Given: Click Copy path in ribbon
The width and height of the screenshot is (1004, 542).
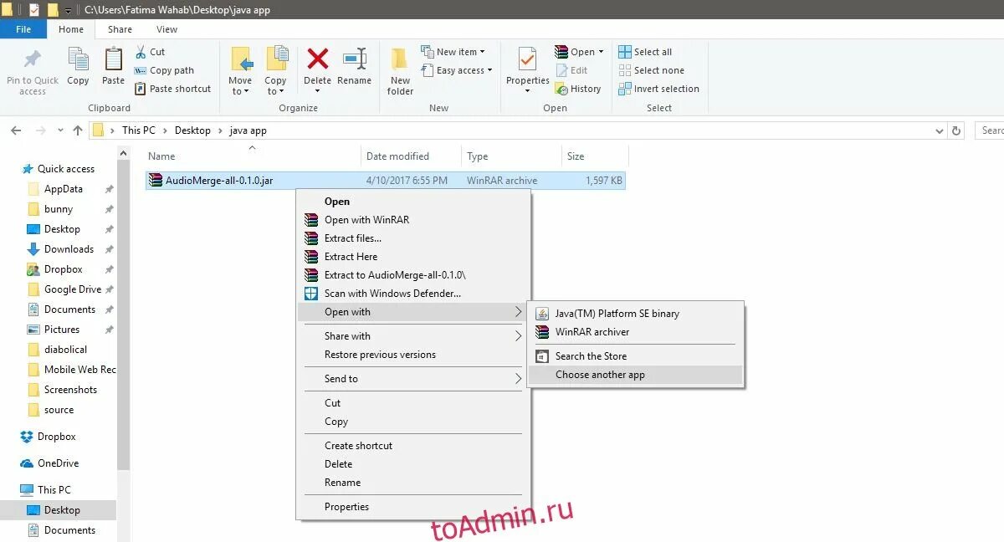Looking at the screenshot, I should tap(164, 70).
